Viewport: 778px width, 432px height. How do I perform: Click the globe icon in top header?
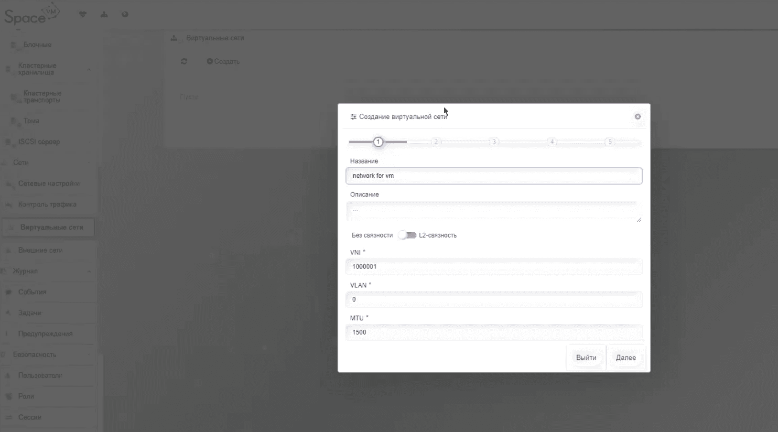pos(125,14)
